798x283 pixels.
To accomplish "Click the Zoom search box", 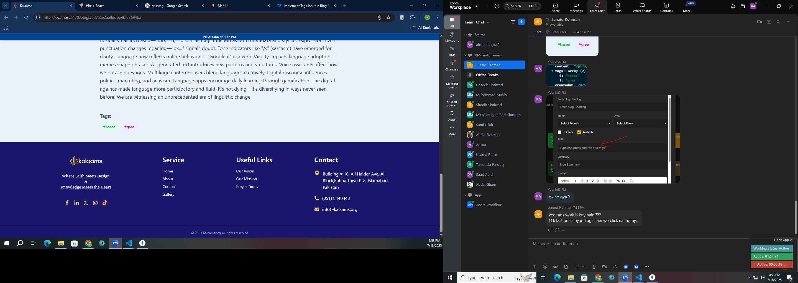I will pos(522,6).
